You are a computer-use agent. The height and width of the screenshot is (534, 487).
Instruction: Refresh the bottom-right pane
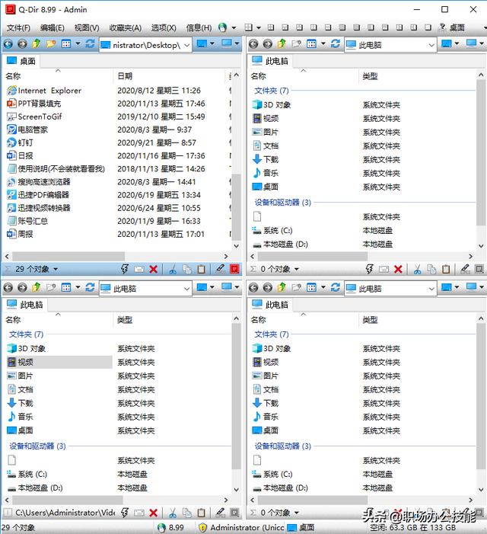click(336, 287)
